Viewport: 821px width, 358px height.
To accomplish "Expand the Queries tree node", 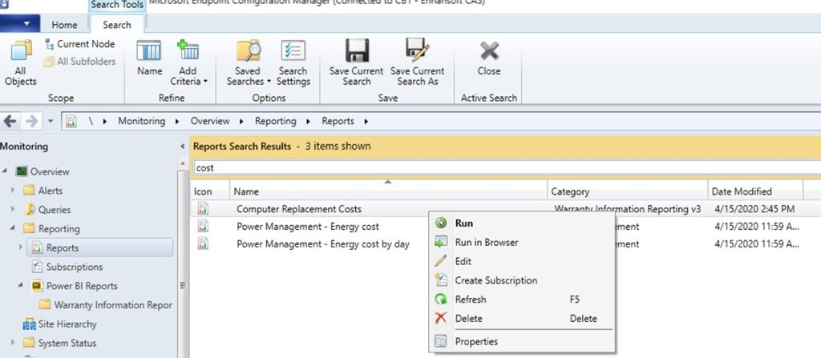I will tap(13, 210).
